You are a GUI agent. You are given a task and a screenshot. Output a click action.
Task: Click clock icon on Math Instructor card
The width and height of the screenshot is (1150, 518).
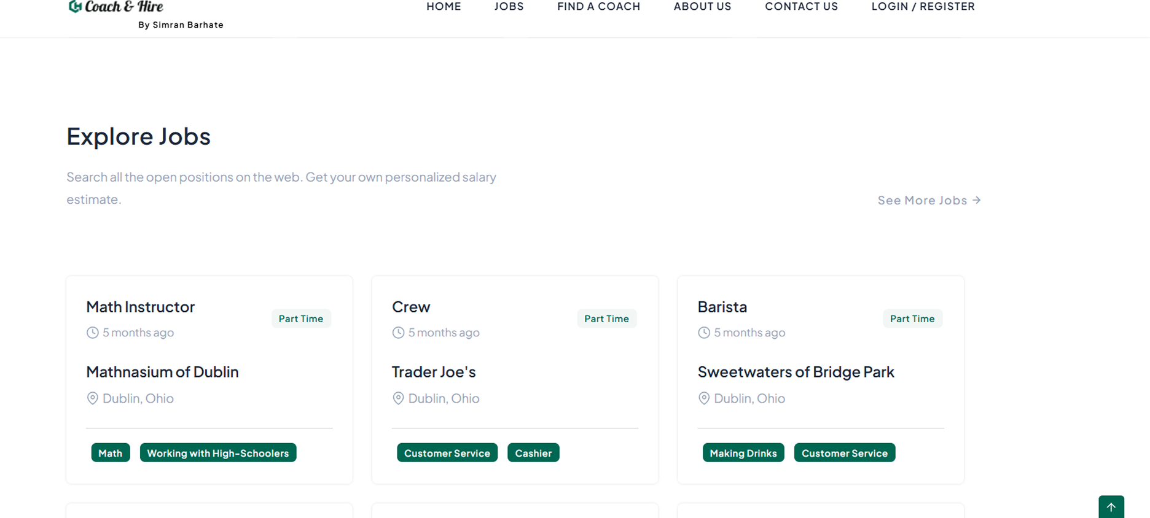[x=93, y=333]
